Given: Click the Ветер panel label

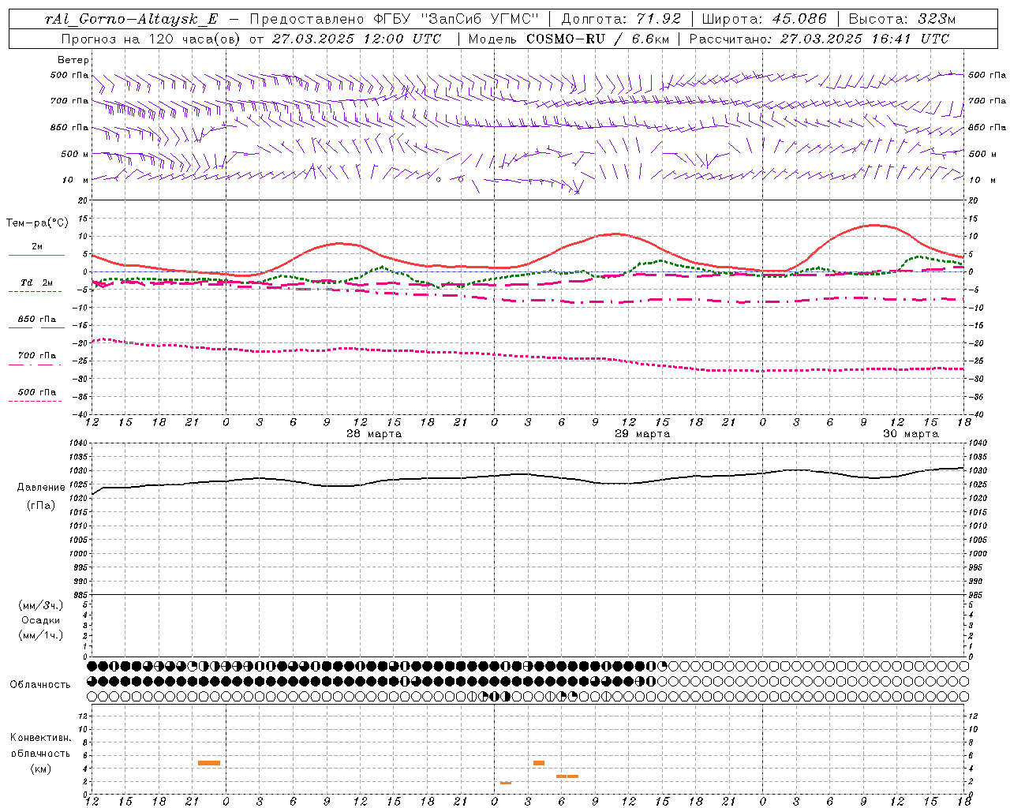Looking at the screenshot, I should (73, 60).
